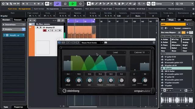The width and height of the screenshot is (195, 109).
Task: Click the Record transport button
Action: click(x=80, y=4)
